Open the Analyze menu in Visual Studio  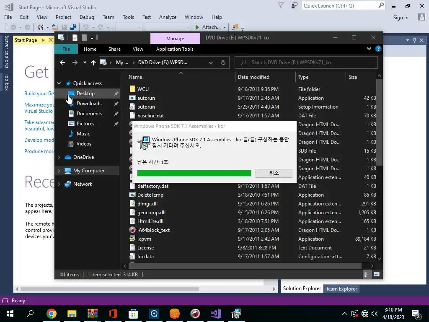coord(168,17)
